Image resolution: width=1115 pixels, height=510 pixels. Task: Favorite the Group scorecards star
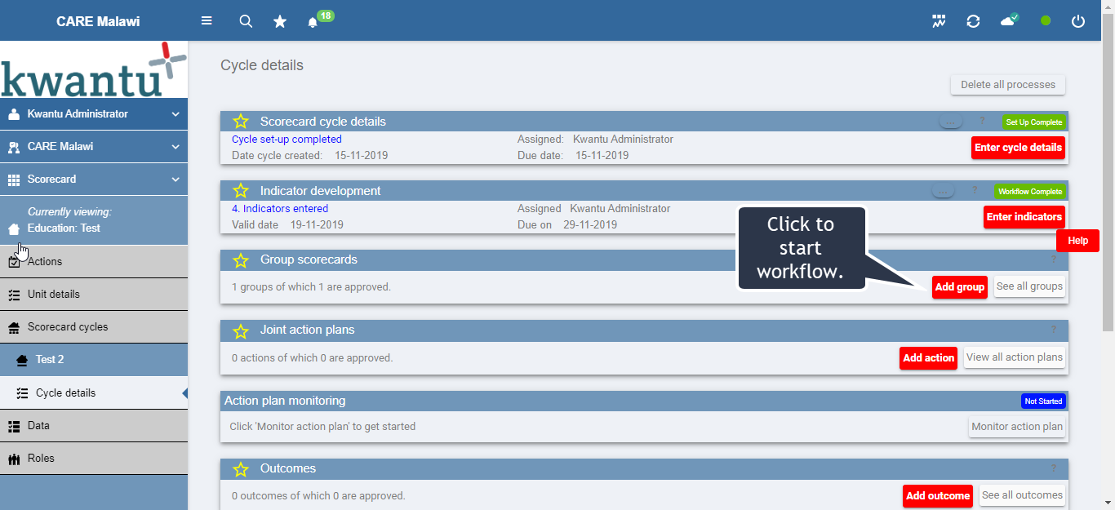[241, 260]
